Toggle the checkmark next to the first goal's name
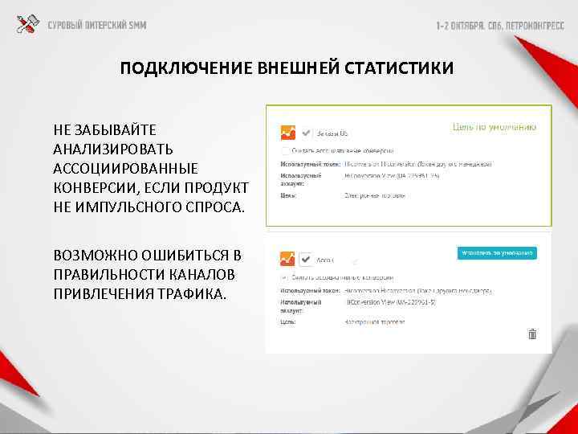 pos(306,133)
